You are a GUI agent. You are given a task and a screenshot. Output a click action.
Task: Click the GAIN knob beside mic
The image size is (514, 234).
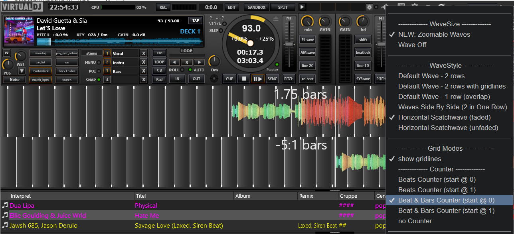pos(325,22)
